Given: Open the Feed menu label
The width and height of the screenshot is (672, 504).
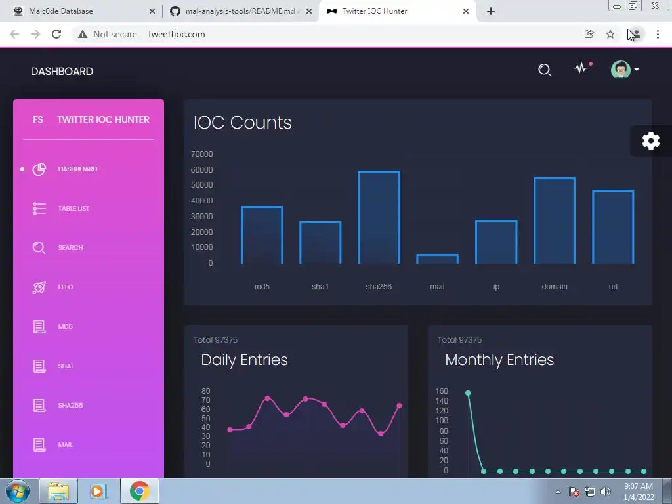Looking at the screenshot, I should point(65,287).
